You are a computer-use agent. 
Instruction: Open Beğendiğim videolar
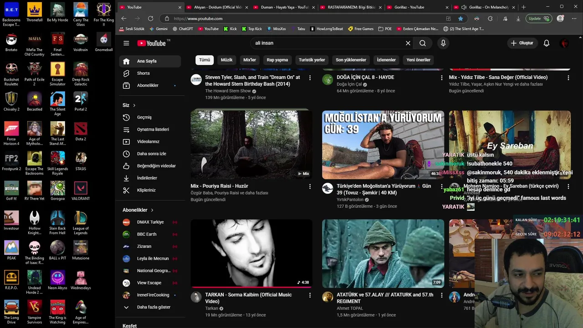[x=150, y=166]
